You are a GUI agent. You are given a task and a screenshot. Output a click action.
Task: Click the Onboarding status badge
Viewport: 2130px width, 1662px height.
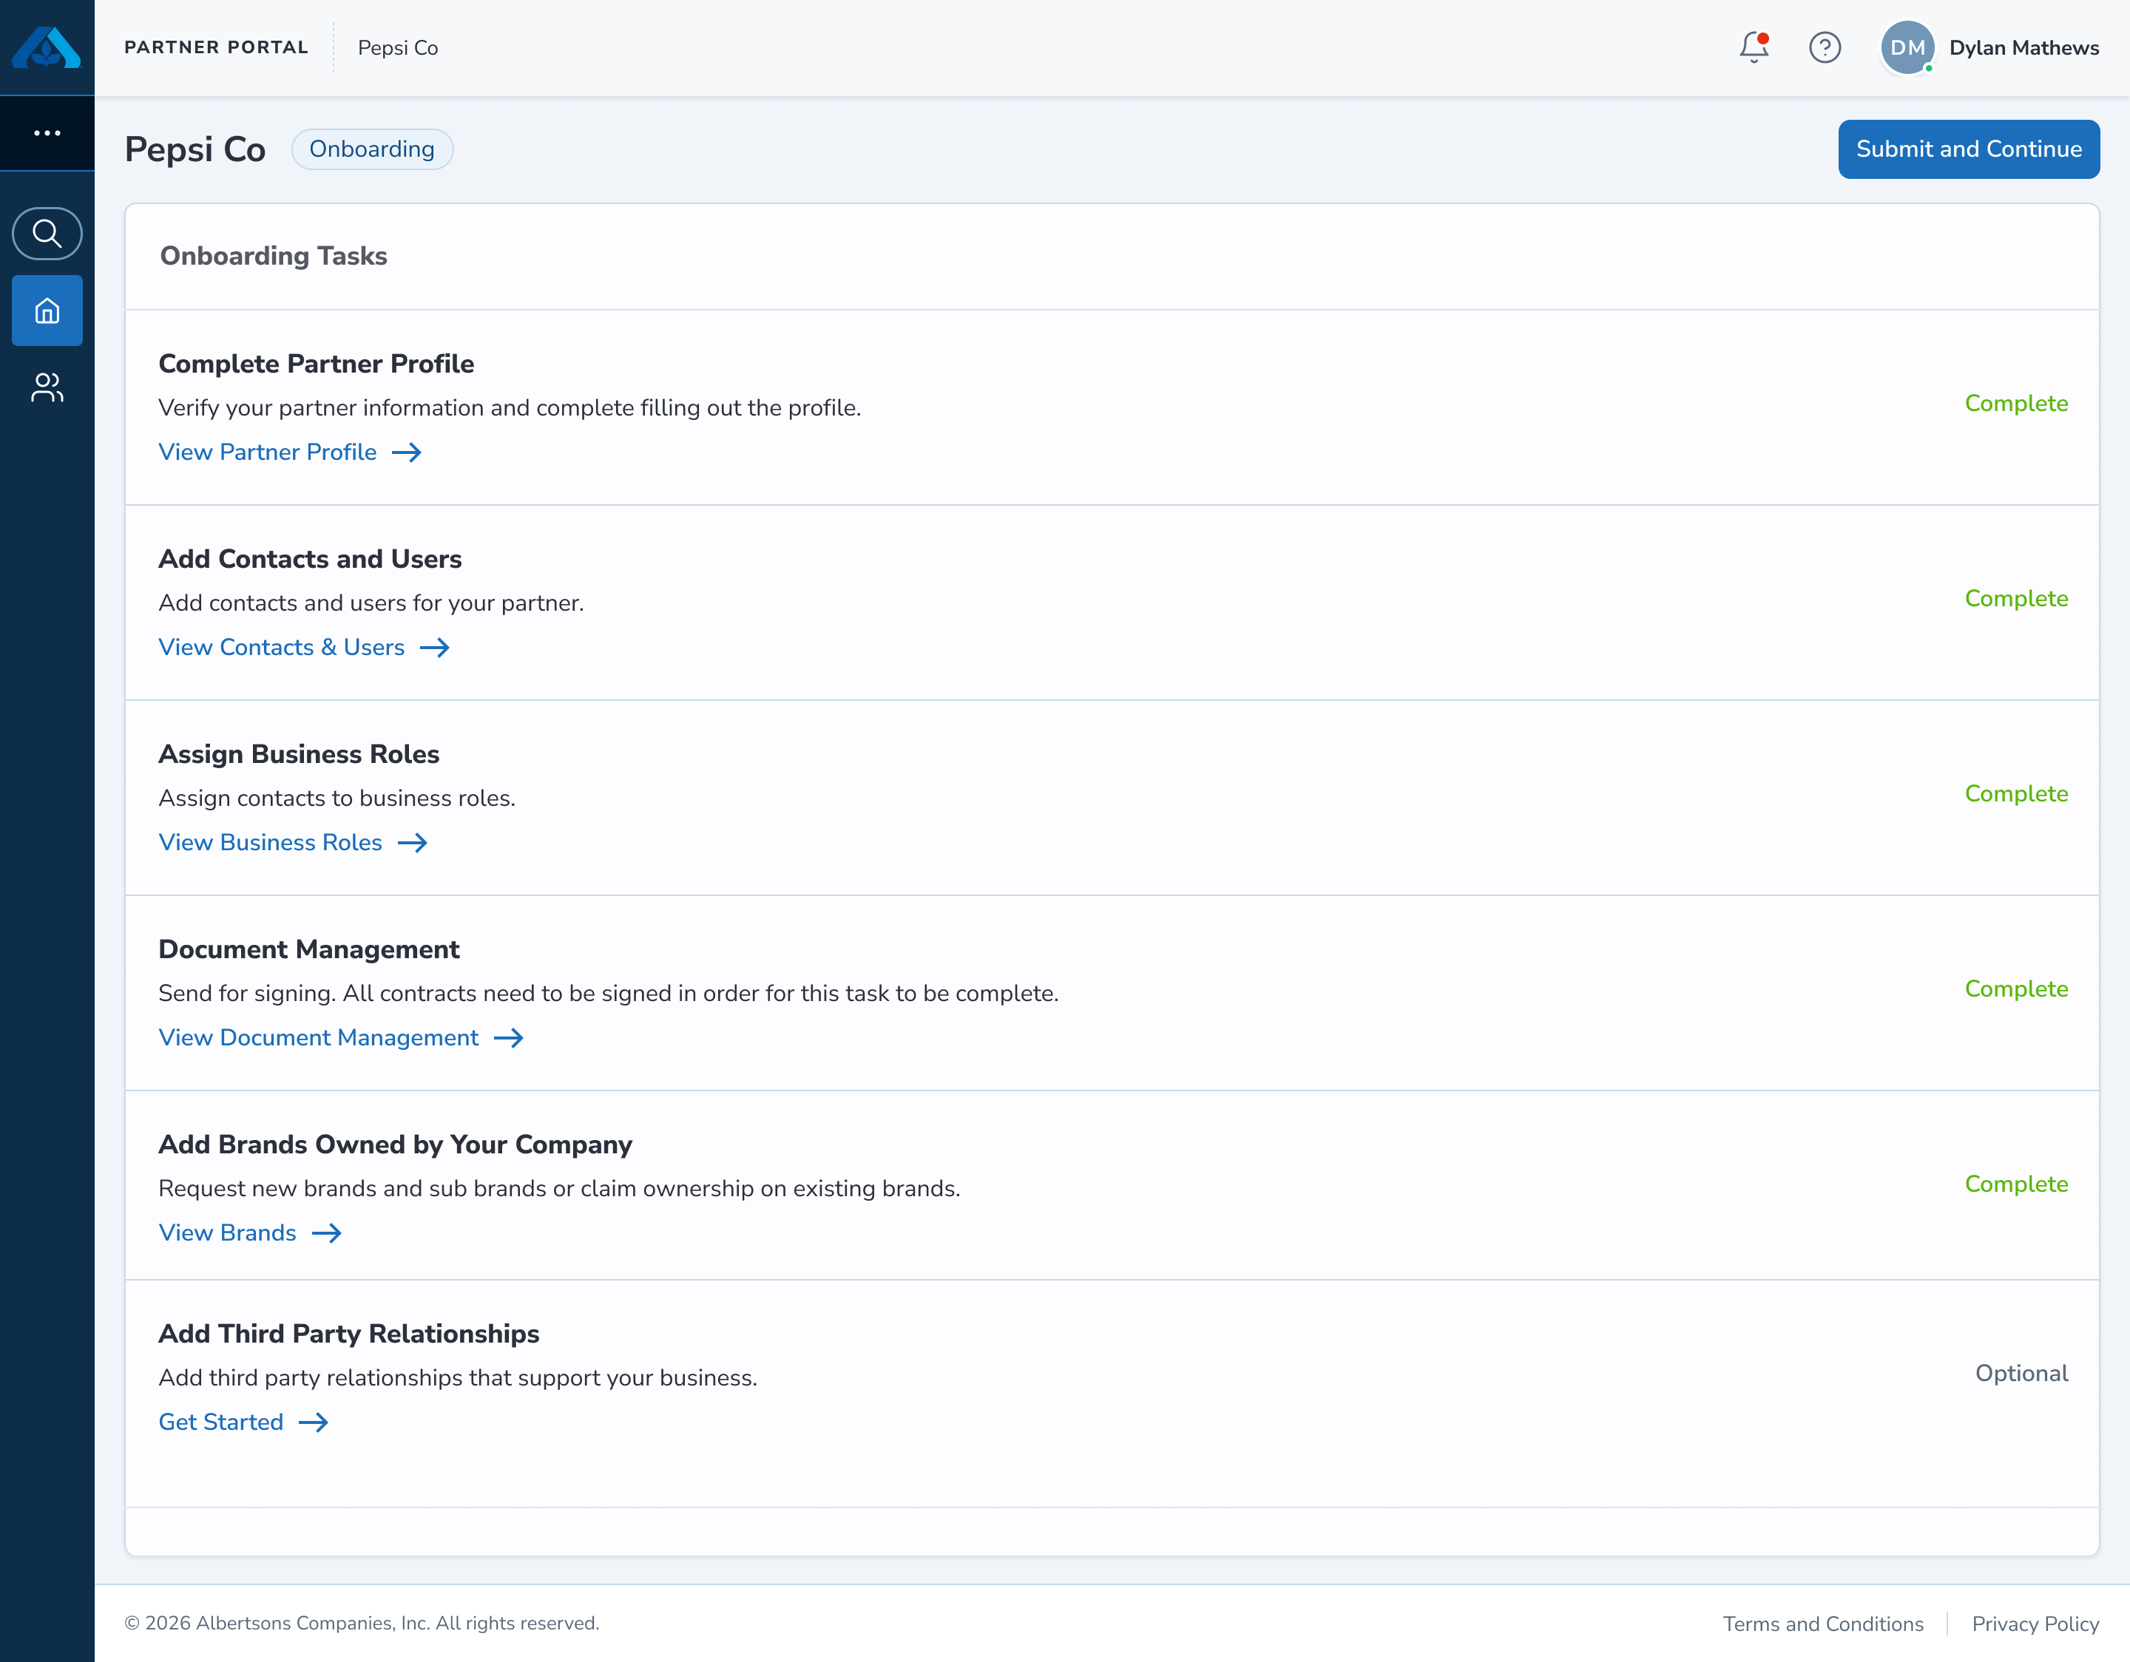373,149
